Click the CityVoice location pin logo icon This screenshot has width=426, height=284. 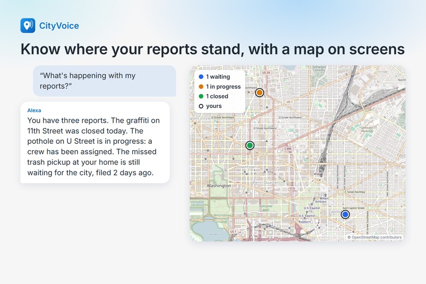[x=27, y=25]
